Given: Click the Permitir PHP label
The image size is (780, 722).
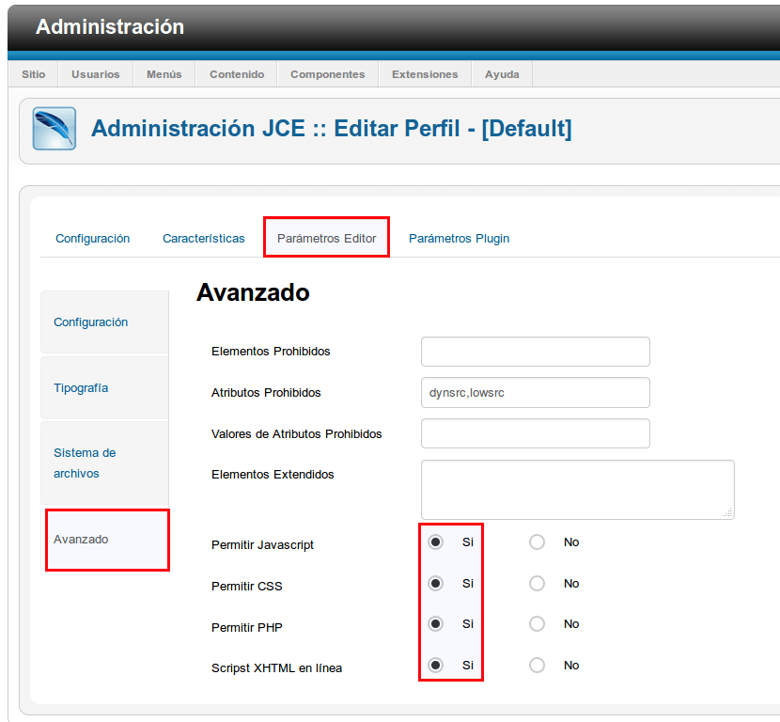Looking at the screenshot, I should 247,627.
